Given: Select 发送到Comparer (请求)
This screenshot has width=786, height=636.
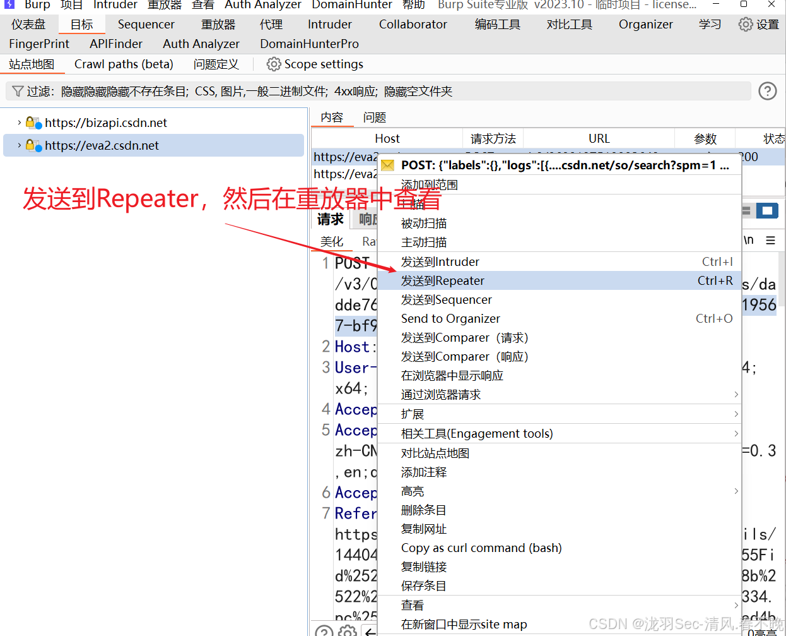Looking at the screenshot, I should pyautogui.click(x=559, y=337).
